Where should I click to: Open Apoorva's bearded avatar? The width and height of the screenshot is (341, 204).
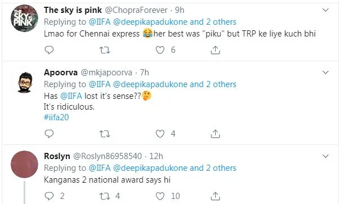tap(25, 83)
